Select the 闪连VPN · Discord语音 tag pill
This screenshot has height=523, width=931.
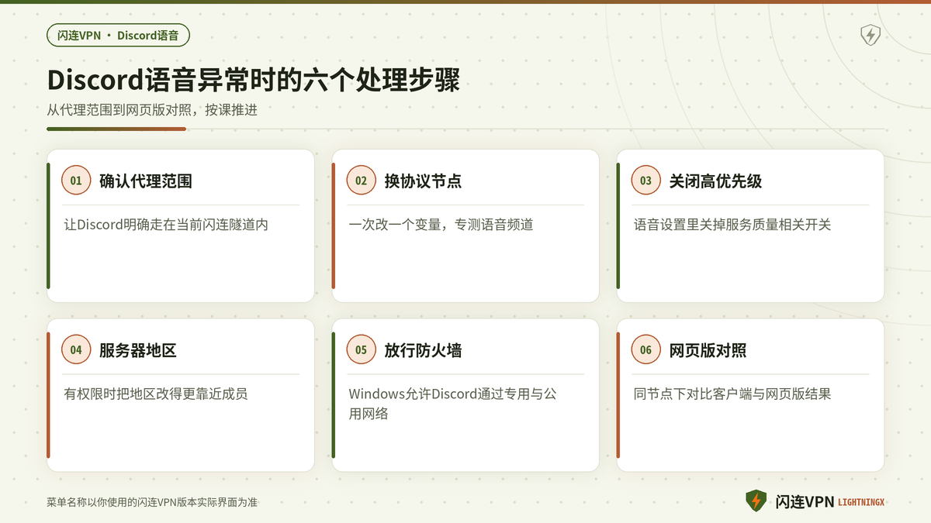tap(118, 35)
